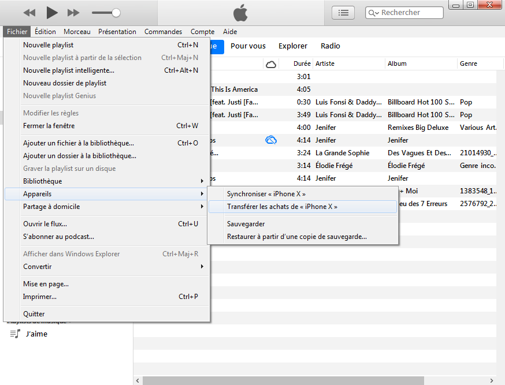This screenshot has height=385, width=505.
Task: Click the horizontal scrollbar right arrow
Action: pos(492,381)
